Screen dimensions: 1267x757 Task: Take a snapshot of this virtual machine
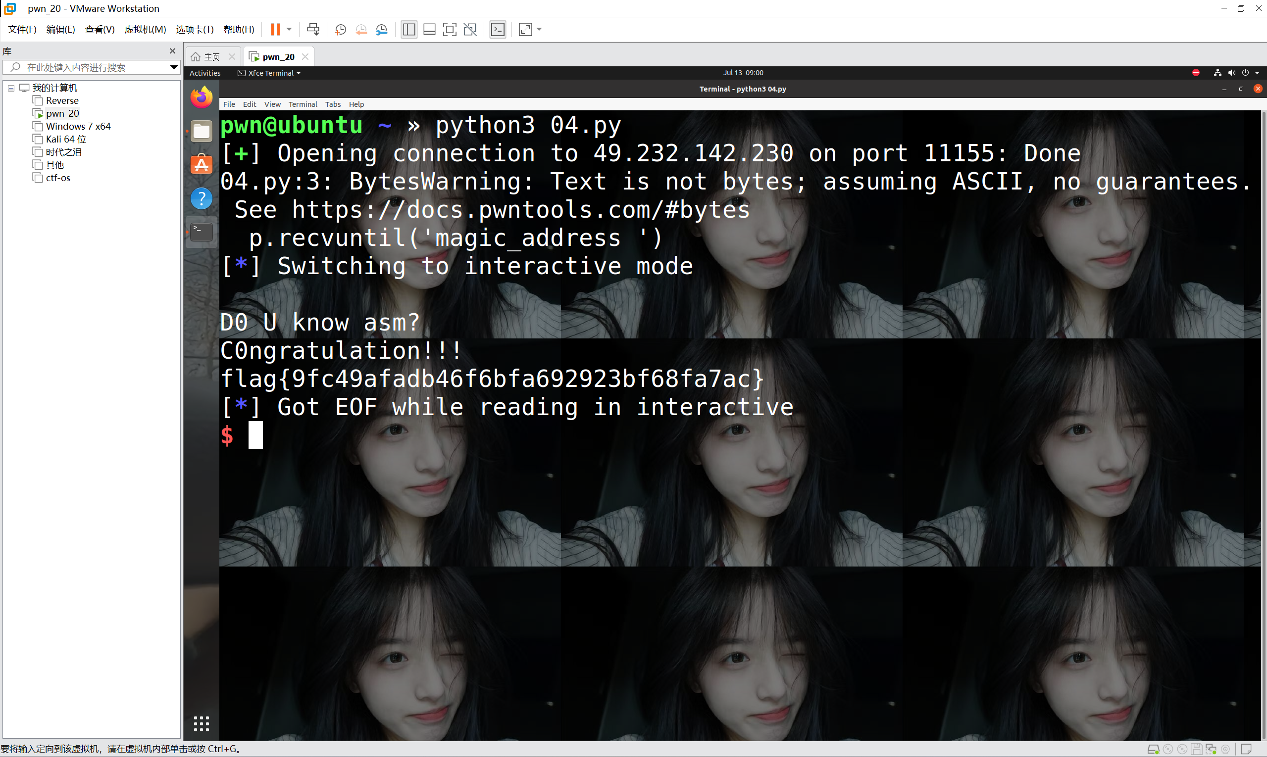[x=341, y=30]
